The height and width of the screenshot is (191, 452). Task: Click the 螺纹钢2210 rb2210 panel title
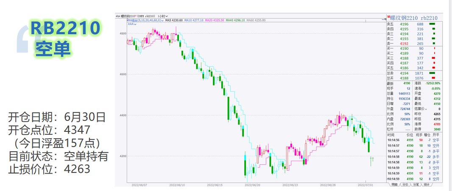click(x=413, y=18)
